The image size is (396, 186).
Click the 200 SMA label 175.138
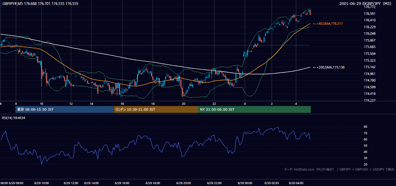329,67
